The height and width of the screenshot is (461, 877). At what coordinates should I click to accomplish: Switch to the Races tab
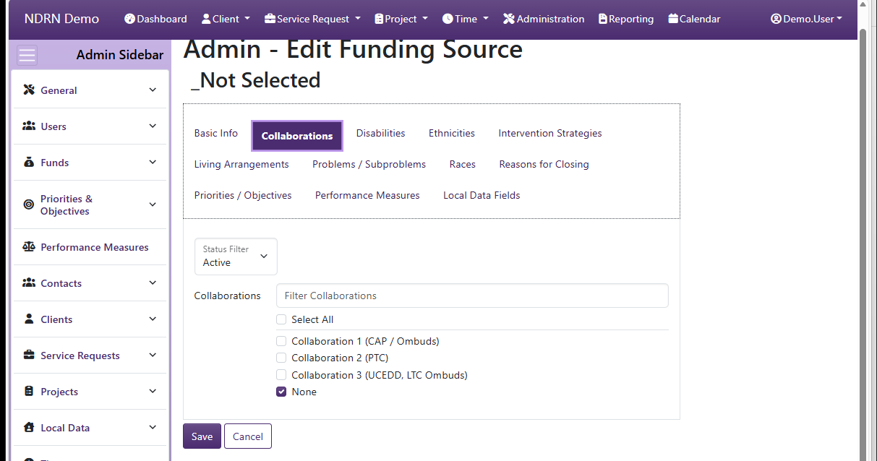click(x=463, y=164)
